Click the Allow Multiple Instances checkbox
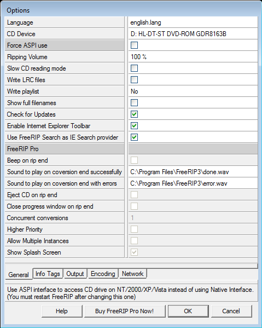The image size is (262, 328). pyautogui.click(x=134, y=241)
